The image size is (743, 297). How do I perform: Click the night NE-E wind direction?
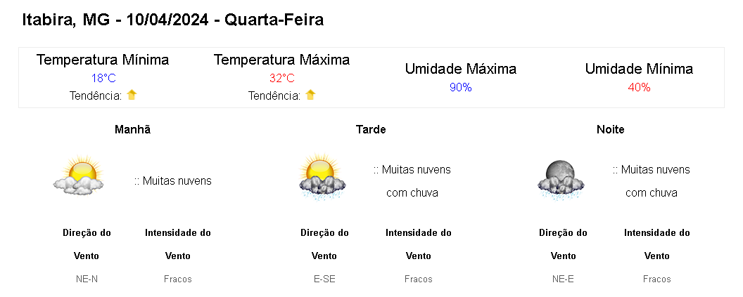pos(563,279)
